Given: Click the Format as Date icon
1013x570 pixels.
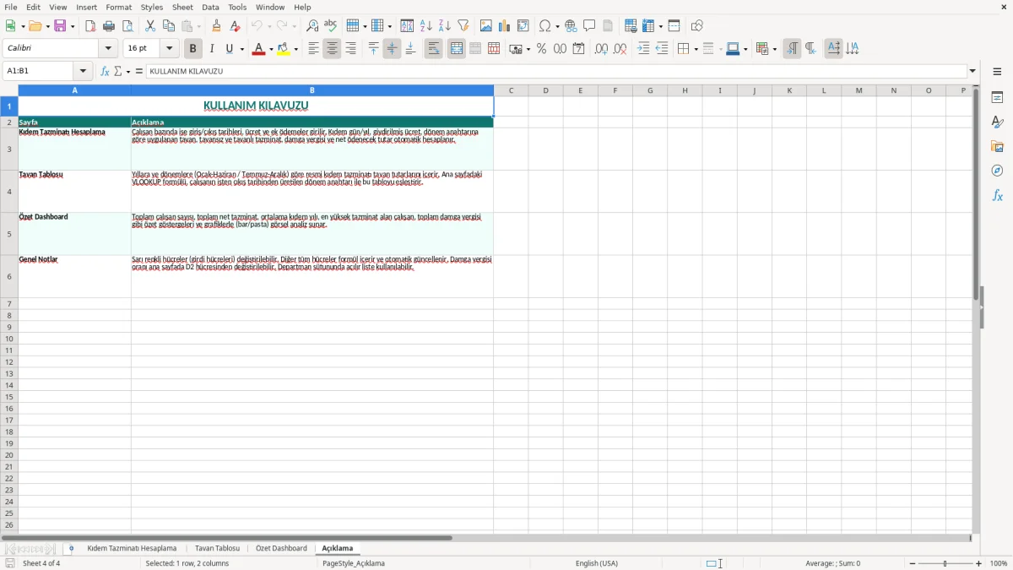Looking at the screenshot, I should [578, 49].
